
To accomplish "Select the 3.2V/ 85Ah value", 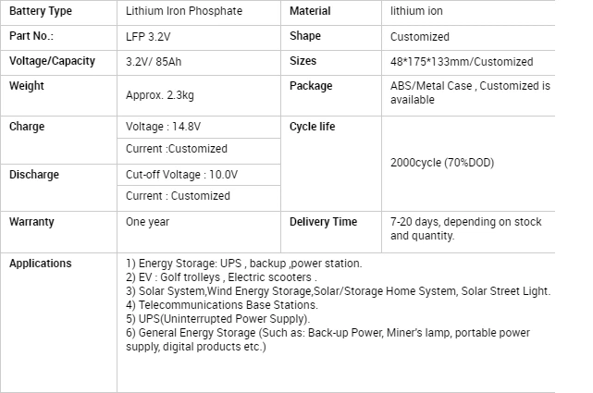I will [x=160, y=62].
